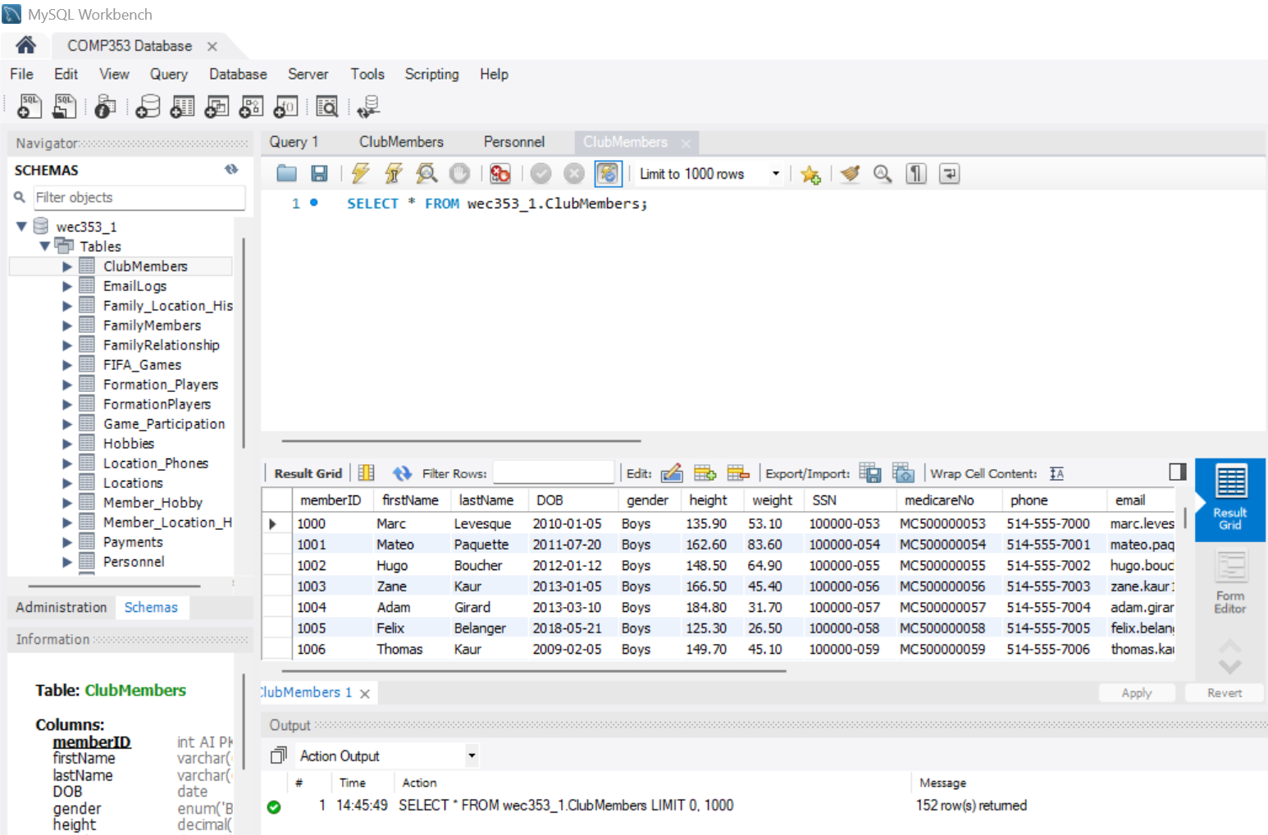Click Filter objects search field
The image size is (1268, 835).
(x=139, y=197)
